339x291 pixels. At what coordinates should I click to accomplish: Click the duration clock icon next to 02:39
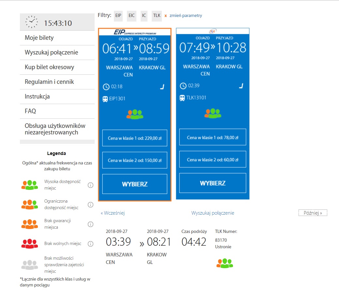click(183, 86)
